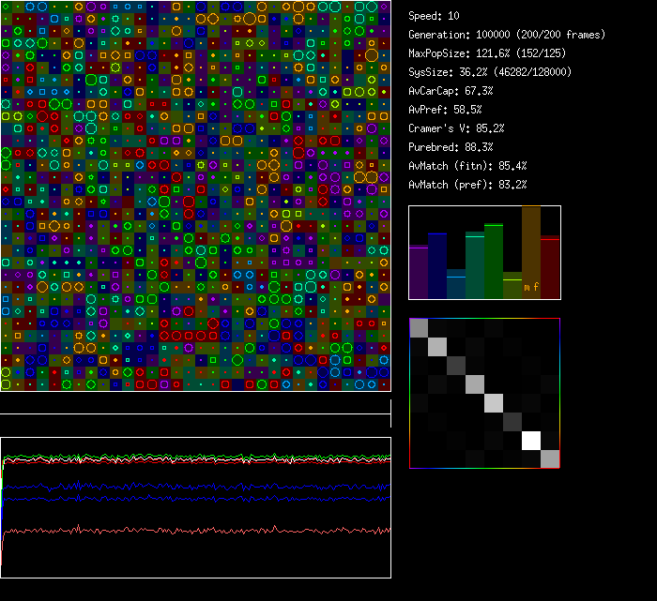This screenshot has height=601, width=657.
Task: Click the MaxPopSize statistic line
Action: (x=489, y=53)
